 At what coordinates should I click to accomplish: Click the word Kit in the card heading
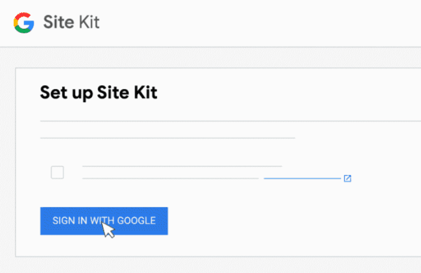[145, 93]
